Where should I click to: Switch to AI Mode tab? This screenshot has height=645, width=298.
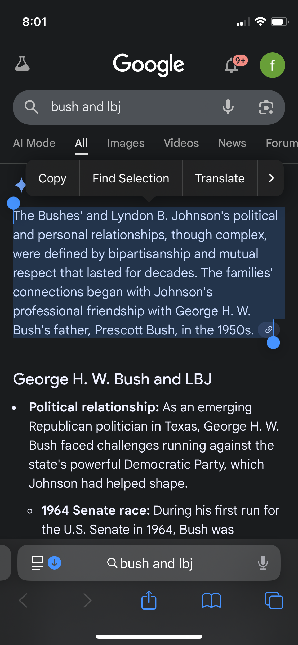(x=34, y=143)
